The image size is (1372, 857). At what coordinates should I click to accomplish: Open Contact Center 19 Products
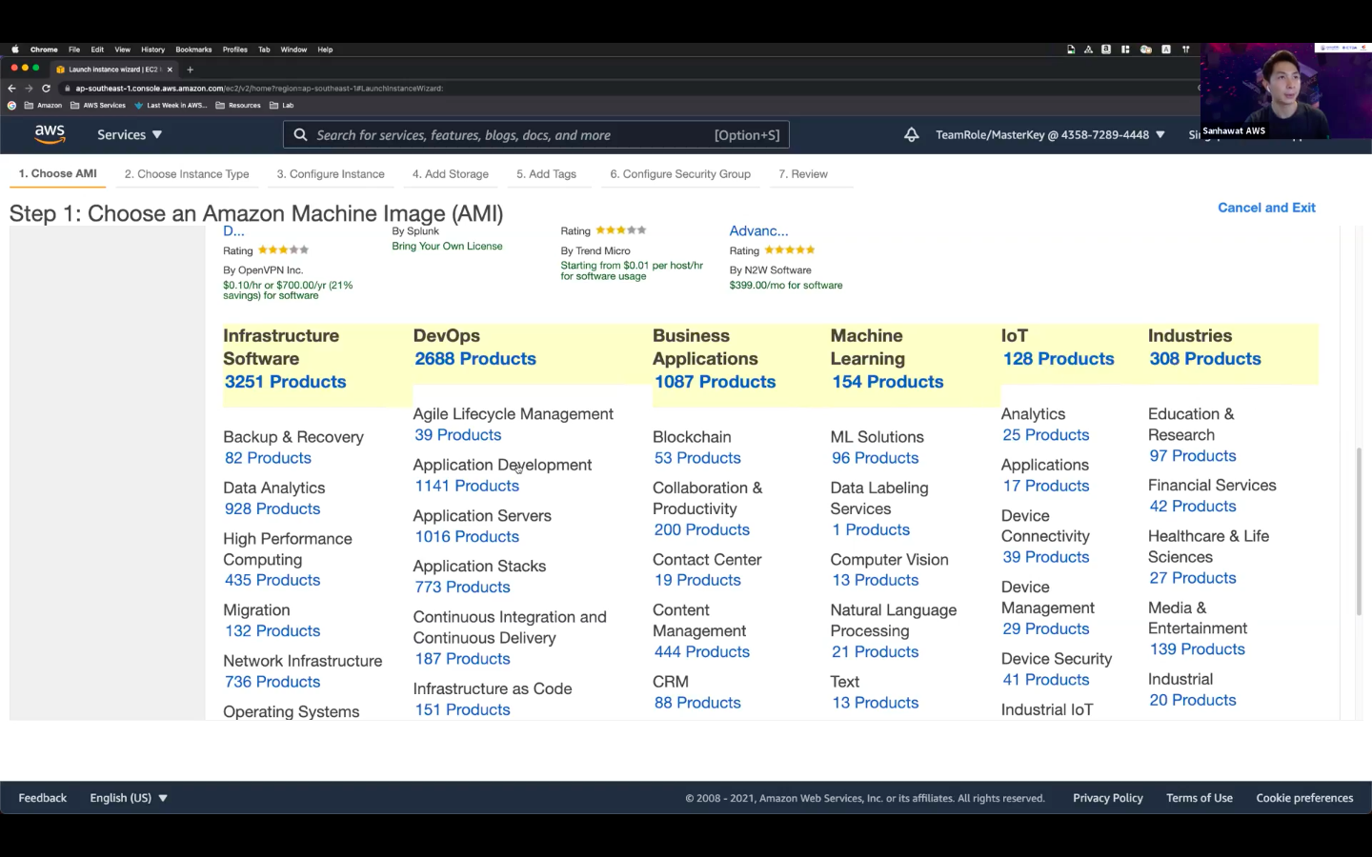point(697,580)
